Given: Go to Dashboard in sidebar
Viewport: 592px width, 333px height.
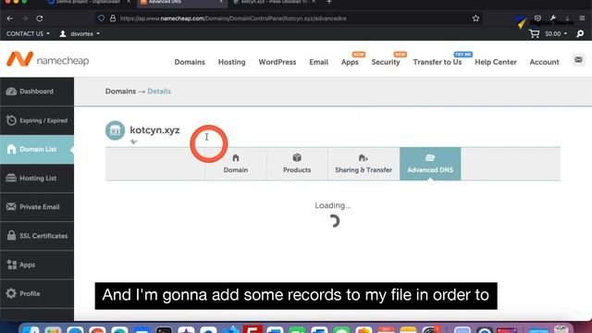Looking at the screenshot, I should tap(37, 92).
